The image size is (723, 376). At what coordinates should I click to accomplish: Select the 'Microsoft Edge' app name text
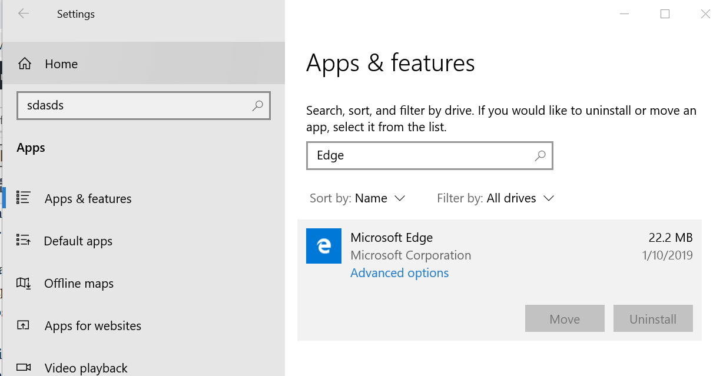point(392,238)
